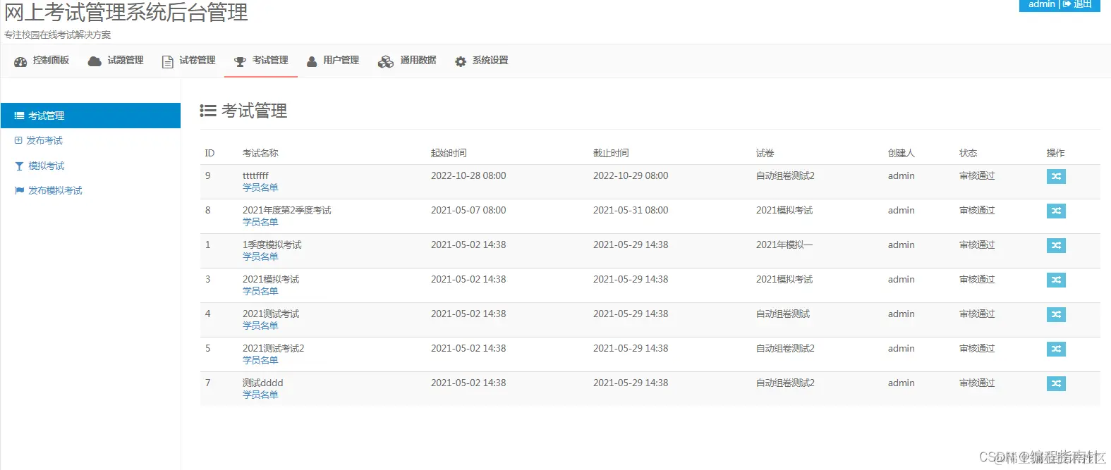Screen dimensions: 1111x470
Task: Click the 起始时间 column header
Action: pyautogui.click(x=449, y=153)
